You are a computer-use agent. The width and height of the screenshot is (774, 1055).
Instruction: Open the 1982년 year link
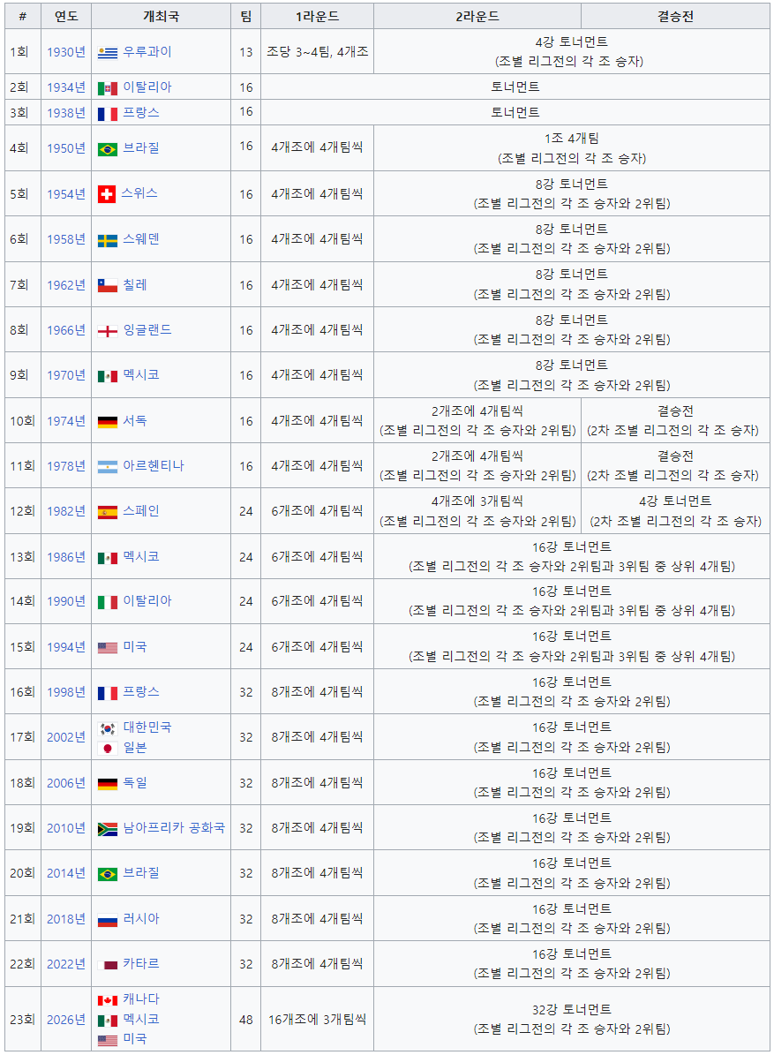click(x=66, y=511)
